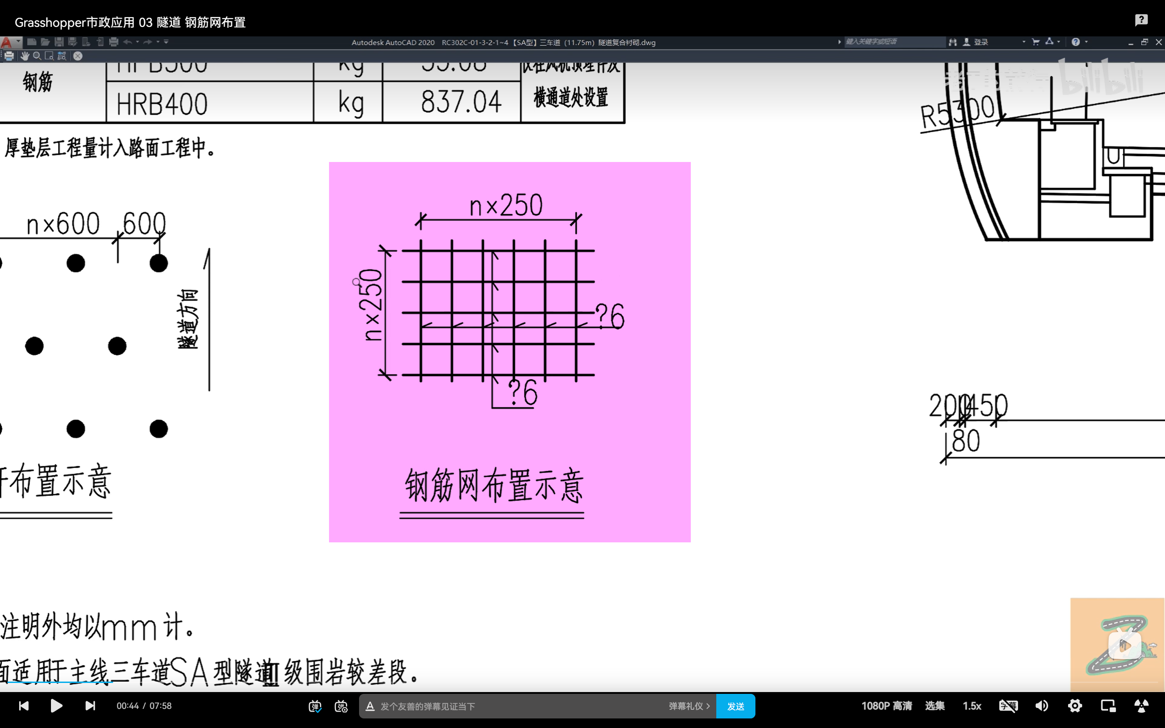This screenshot has width=1165, height=728.
Task: Click the 登录 sign-in menu
Action: point(980,42)
